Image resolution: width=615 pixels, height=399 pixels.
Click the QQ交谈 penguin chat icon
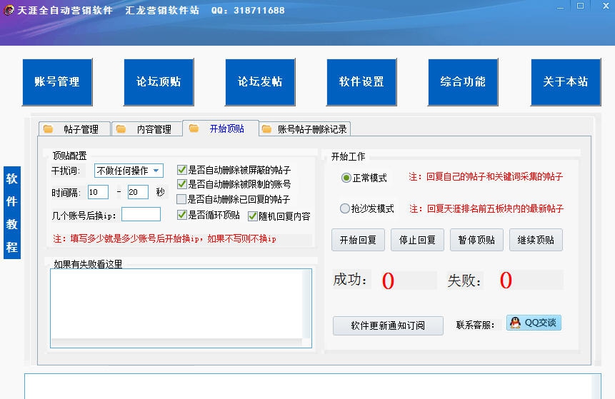[x=515, y=323]
